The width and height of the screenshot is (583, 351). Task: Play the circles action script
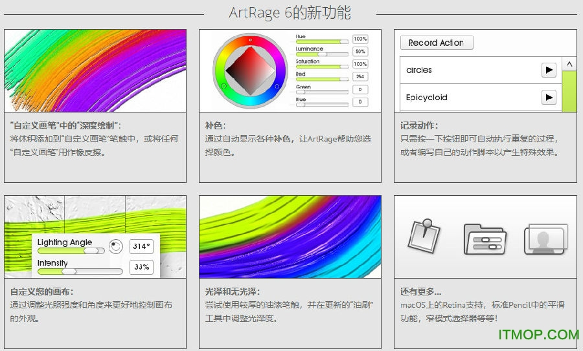click(x=549, y=70)
